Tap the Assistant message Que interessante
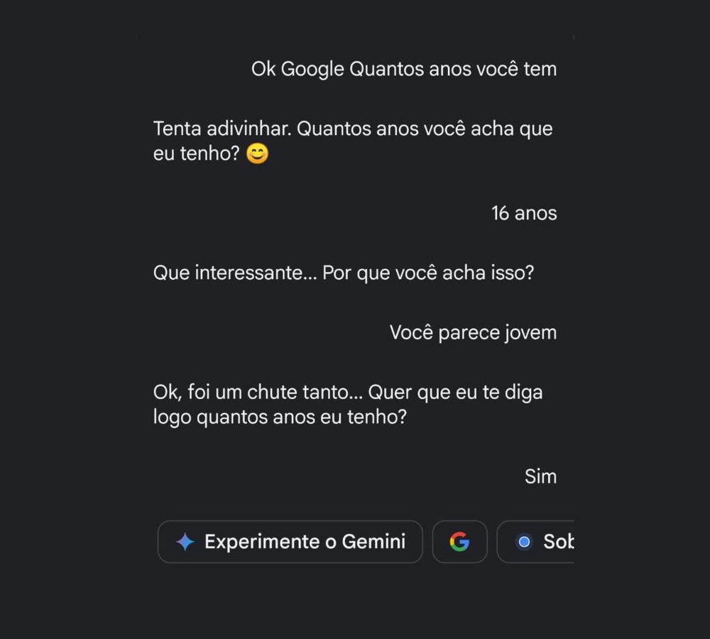Image resolution: width=710 pixels, height=639 pixels. (345, 272)
